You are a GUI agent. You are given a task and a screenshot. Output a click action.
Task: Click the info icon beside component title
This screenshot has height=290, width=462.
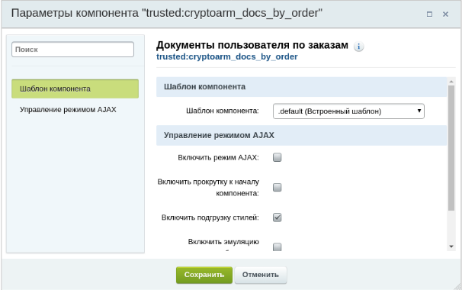point(358,47)
